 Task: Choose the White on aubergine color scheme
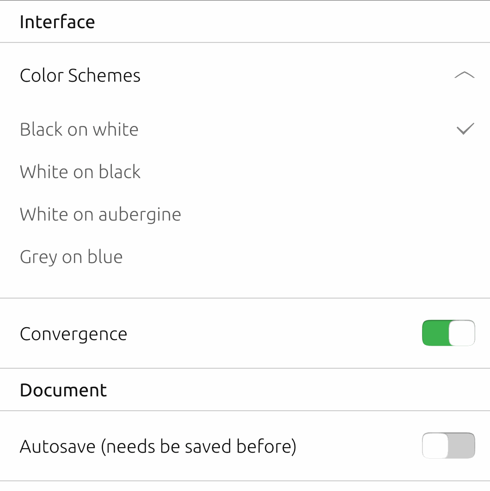pos(100,214)
